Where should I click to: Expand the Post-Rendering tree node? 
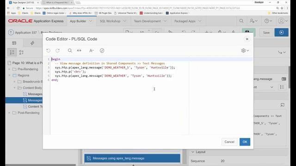pos(9,113)
